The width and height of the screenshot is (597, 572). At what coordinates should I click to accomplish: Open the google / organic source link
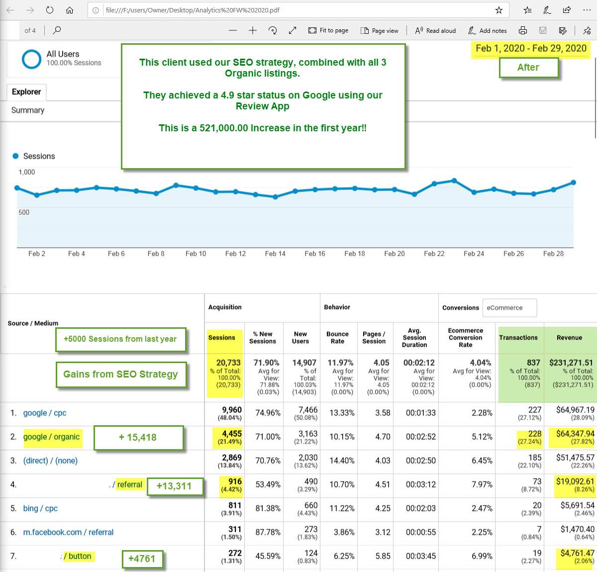(x=51, y=437)
